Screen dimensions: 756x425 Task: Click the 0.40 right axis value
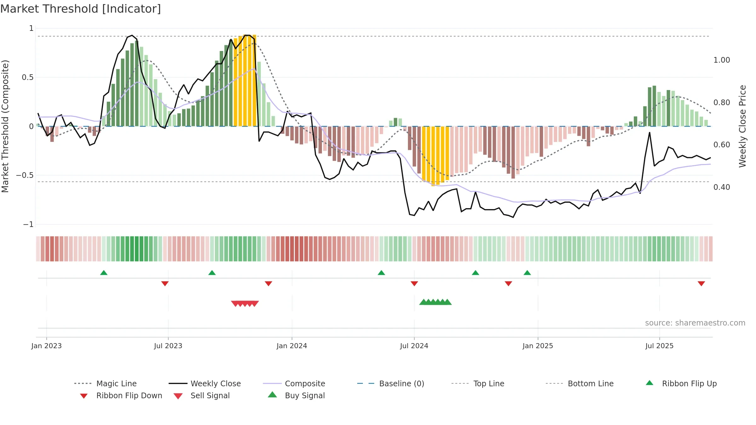tap(722, 187)
